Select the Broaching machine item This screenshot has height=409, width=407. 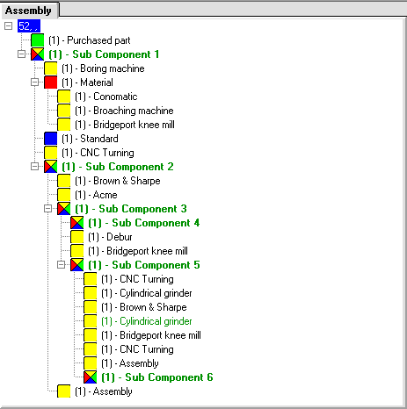[x=124, y=111]
